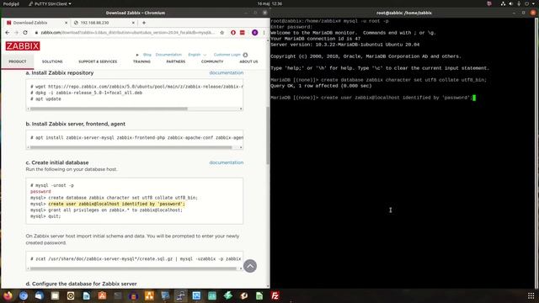Open the ABOUT US menu item
539x303 pixels.
tap(248, 61)
